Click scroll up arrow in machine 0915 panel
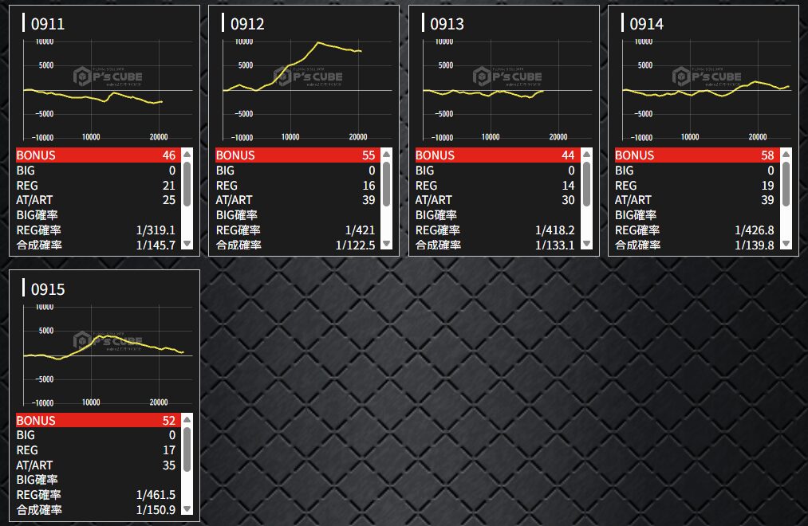808x526 pixels. (x=187, y=419)
